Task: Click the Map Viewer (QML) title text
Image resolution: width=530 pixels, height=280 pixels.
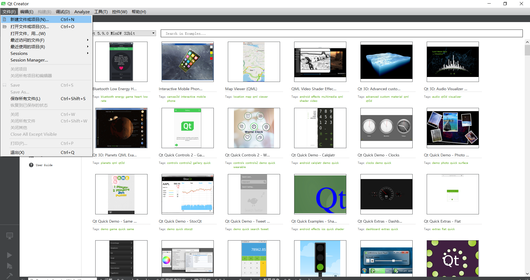Action: tap(241, 89)
